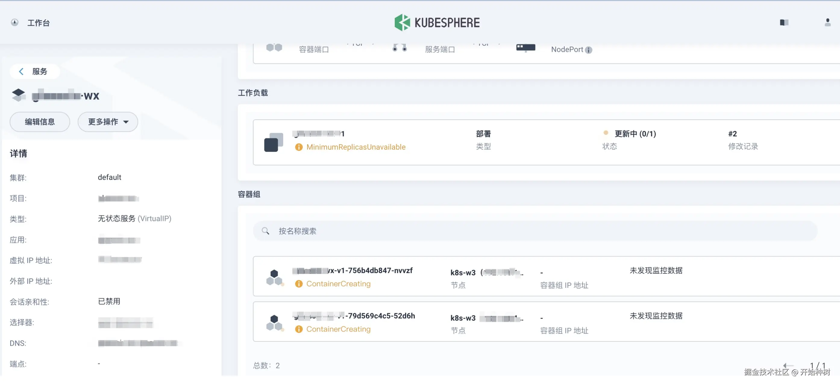Click the search magnifier icon

[x=265, y=231]
